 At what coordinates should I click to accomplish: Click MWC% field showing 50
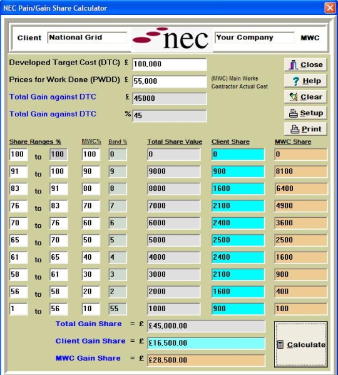(91, 240)
